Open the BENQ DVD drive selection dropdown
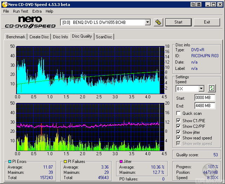 [147, 22]
